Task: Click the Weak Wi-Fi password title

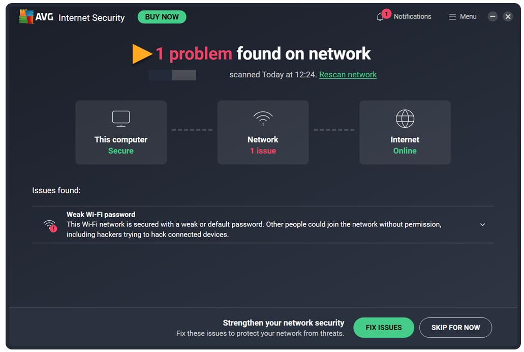Action: point(101,215)
